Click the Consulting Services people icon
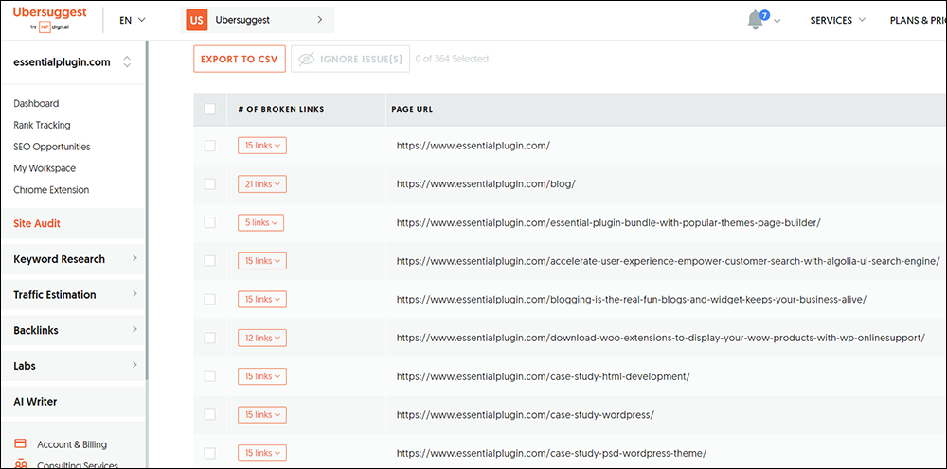The image size is (947, 469). (20, 463)
